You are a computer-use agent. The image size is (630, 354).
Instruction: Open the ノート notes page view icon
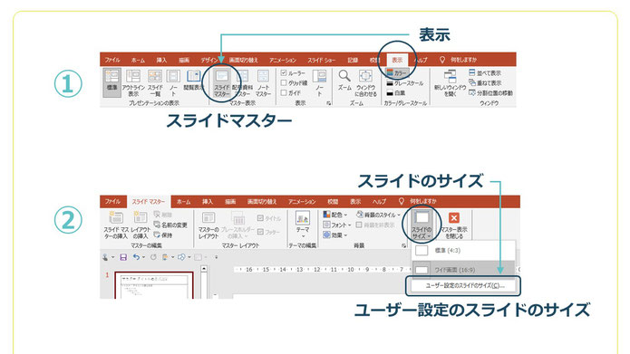173,82
